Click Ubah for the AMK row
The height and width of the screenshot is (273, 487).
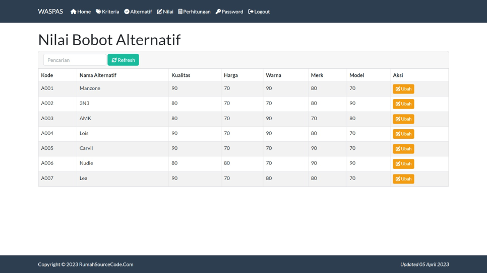[403, 119]
